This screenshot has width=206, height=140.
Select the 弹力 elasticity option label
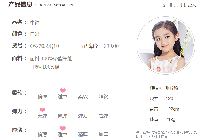(x=83, y=116)
